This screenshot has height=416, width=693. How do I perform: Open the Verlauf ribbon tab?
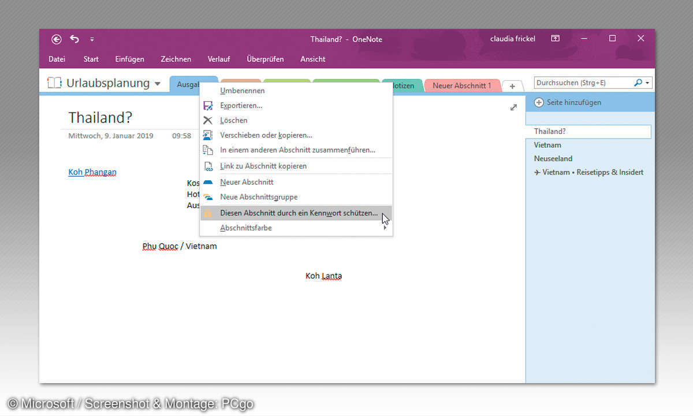click(x=219, y=59)
